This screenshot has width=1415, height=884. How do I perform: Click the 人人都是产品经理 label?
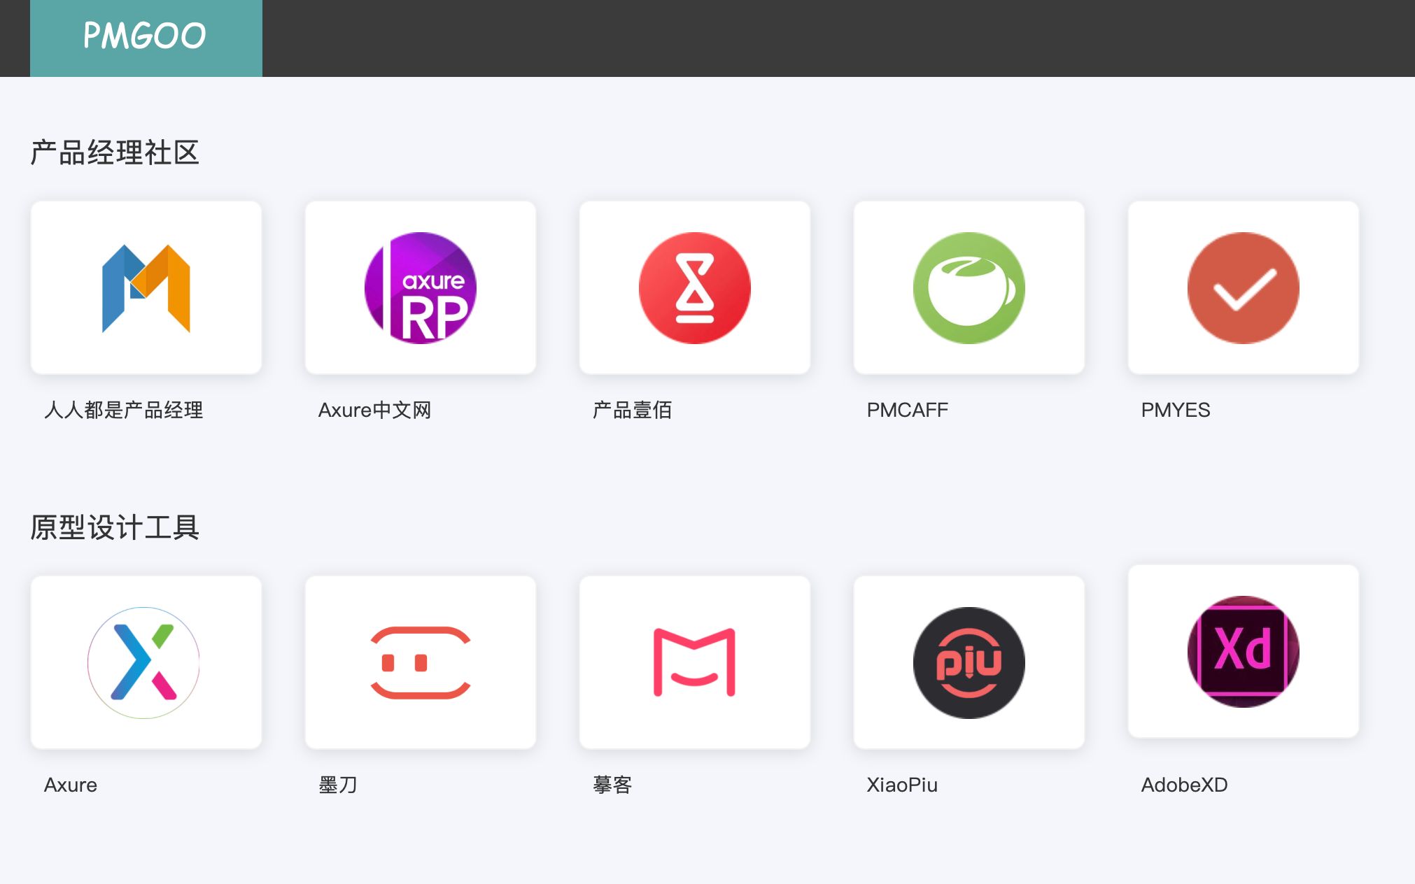click(124, 410)
